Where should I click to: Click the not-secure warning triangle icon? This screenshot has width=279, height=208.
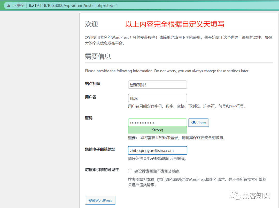click(x=9, y=5)
